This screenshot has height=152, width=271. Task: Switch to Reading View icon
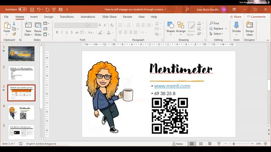pos(210,144)
